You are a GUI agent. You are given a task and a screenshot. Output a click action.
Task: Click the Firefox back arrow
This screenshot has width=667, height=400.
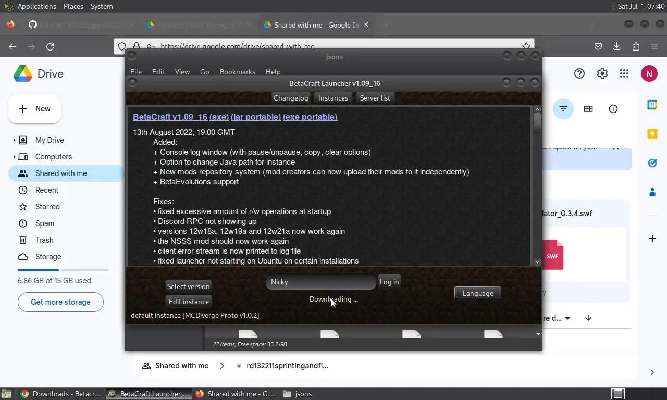point(13,46)
